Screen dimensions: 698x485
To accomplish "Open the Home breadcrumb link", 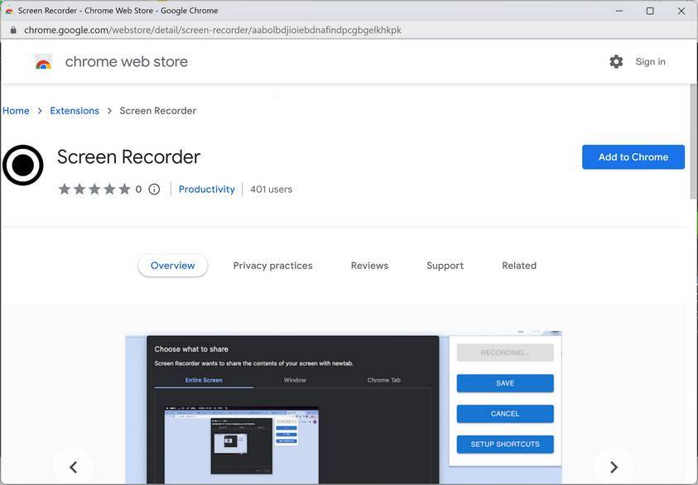I will tap(16, 111).
